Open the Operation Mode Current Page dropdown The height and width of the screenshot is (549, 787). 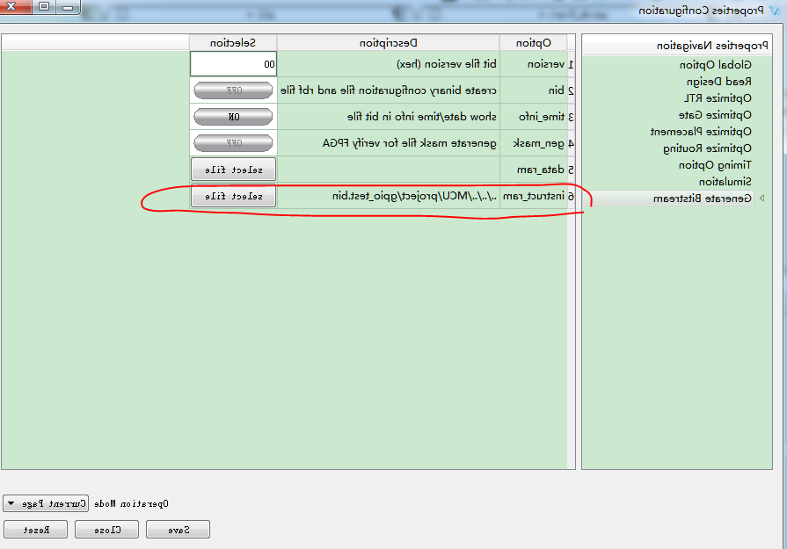pyautogui.click(x=46, y=503)
